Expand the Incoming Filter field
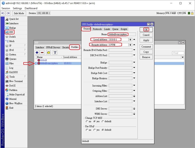The height and width of the screenshot is (148, 195). coord(134,85)
